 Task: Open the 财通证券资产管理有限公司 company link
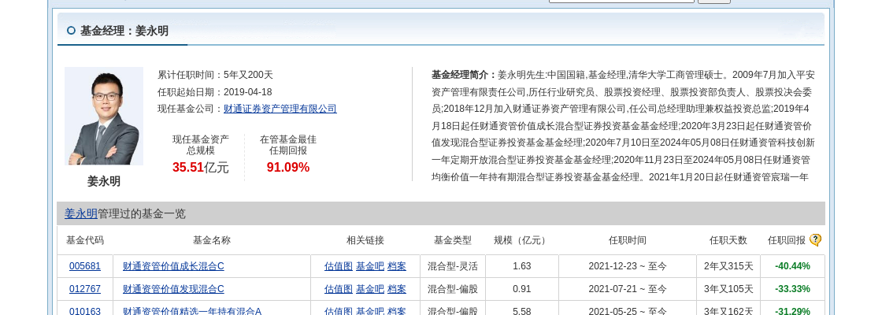[280, 109]
